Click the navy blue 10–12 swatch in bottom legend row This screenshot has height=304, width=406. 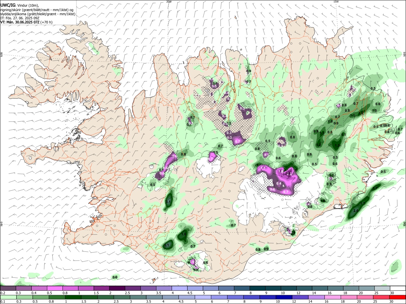tap(284, 297)
